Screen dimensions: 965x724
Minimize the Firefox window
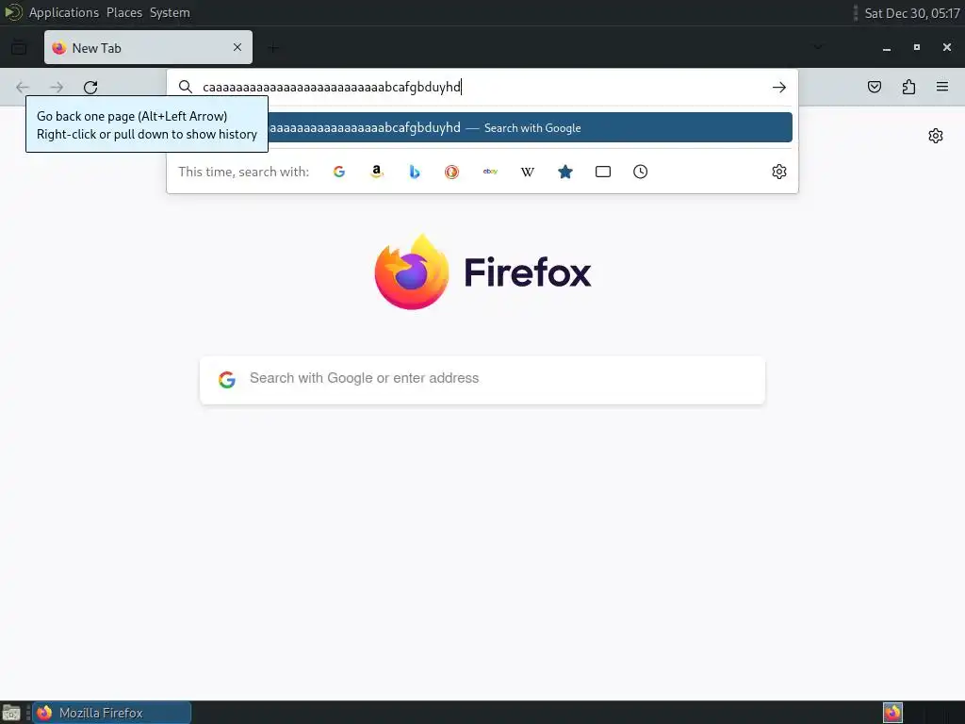point(887,48)
